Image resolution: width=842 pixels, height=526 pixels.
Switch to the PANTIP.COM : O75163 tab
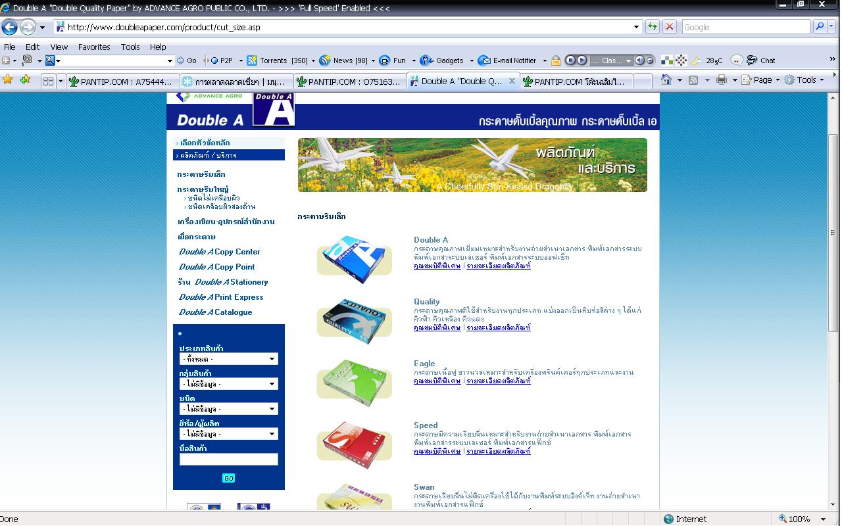point(349,81)
